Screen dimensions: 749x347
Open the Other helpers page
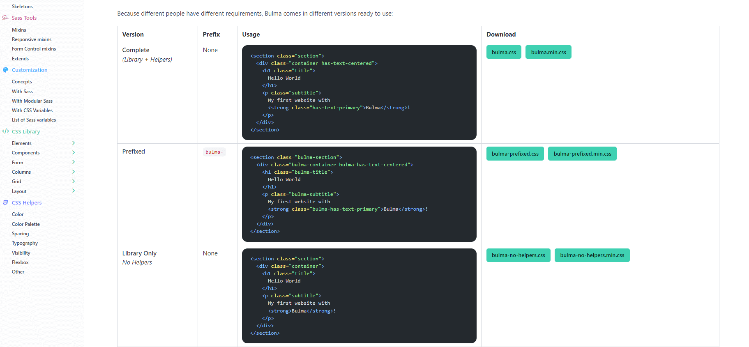pos(18,272)
